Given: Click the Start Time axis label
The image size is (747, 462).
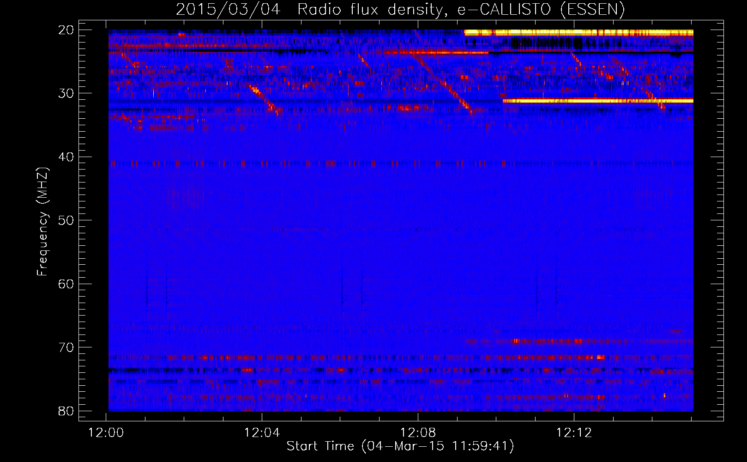Looking at the screenshot, I should (x=400, y=446).
